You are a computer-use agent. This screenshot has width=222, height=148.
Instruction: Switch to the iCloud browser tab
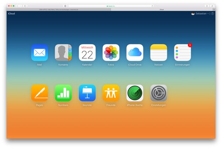(x=162, y=10)
